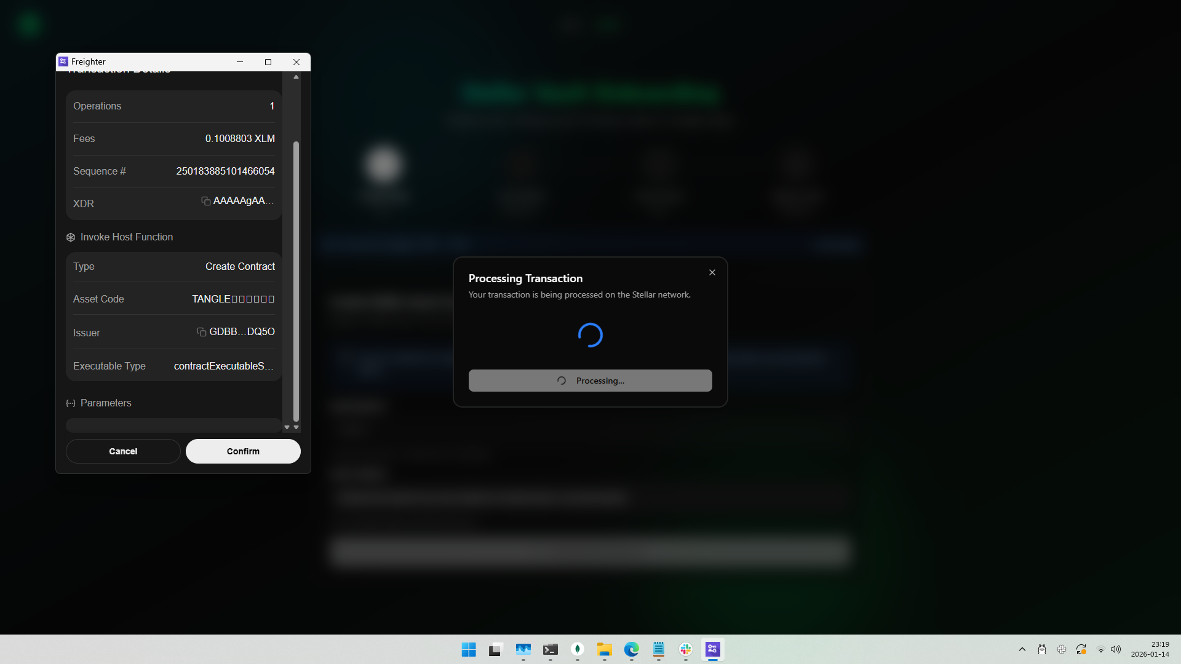
Task: Copy the Issuer address GDBB...DQ5O
Action: coord(201,332)
